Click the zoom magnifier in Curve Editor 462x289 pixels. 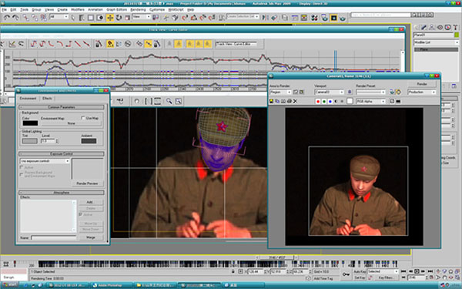[x=169, y=101]
